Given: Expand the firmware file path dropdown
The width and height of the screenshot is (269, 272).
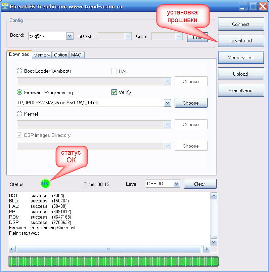Looking at the screenshot, I should click(167, 103).
